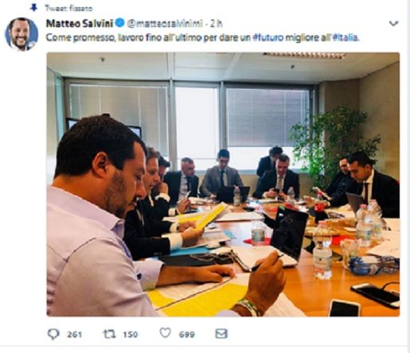Click the retweet count 150
The height and width of the screenshot is (353, 410).
point(130,335)
